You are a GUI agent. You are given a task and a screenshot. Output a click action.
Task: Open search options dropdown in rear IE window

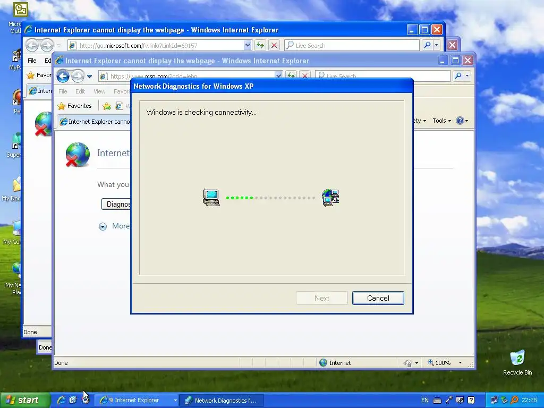[437, 45]
